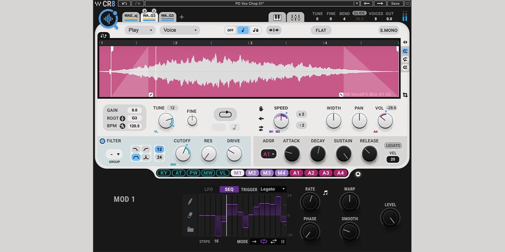Toggle the FILTER power button
Screen dimensions: 505x252
coord(102,141)
